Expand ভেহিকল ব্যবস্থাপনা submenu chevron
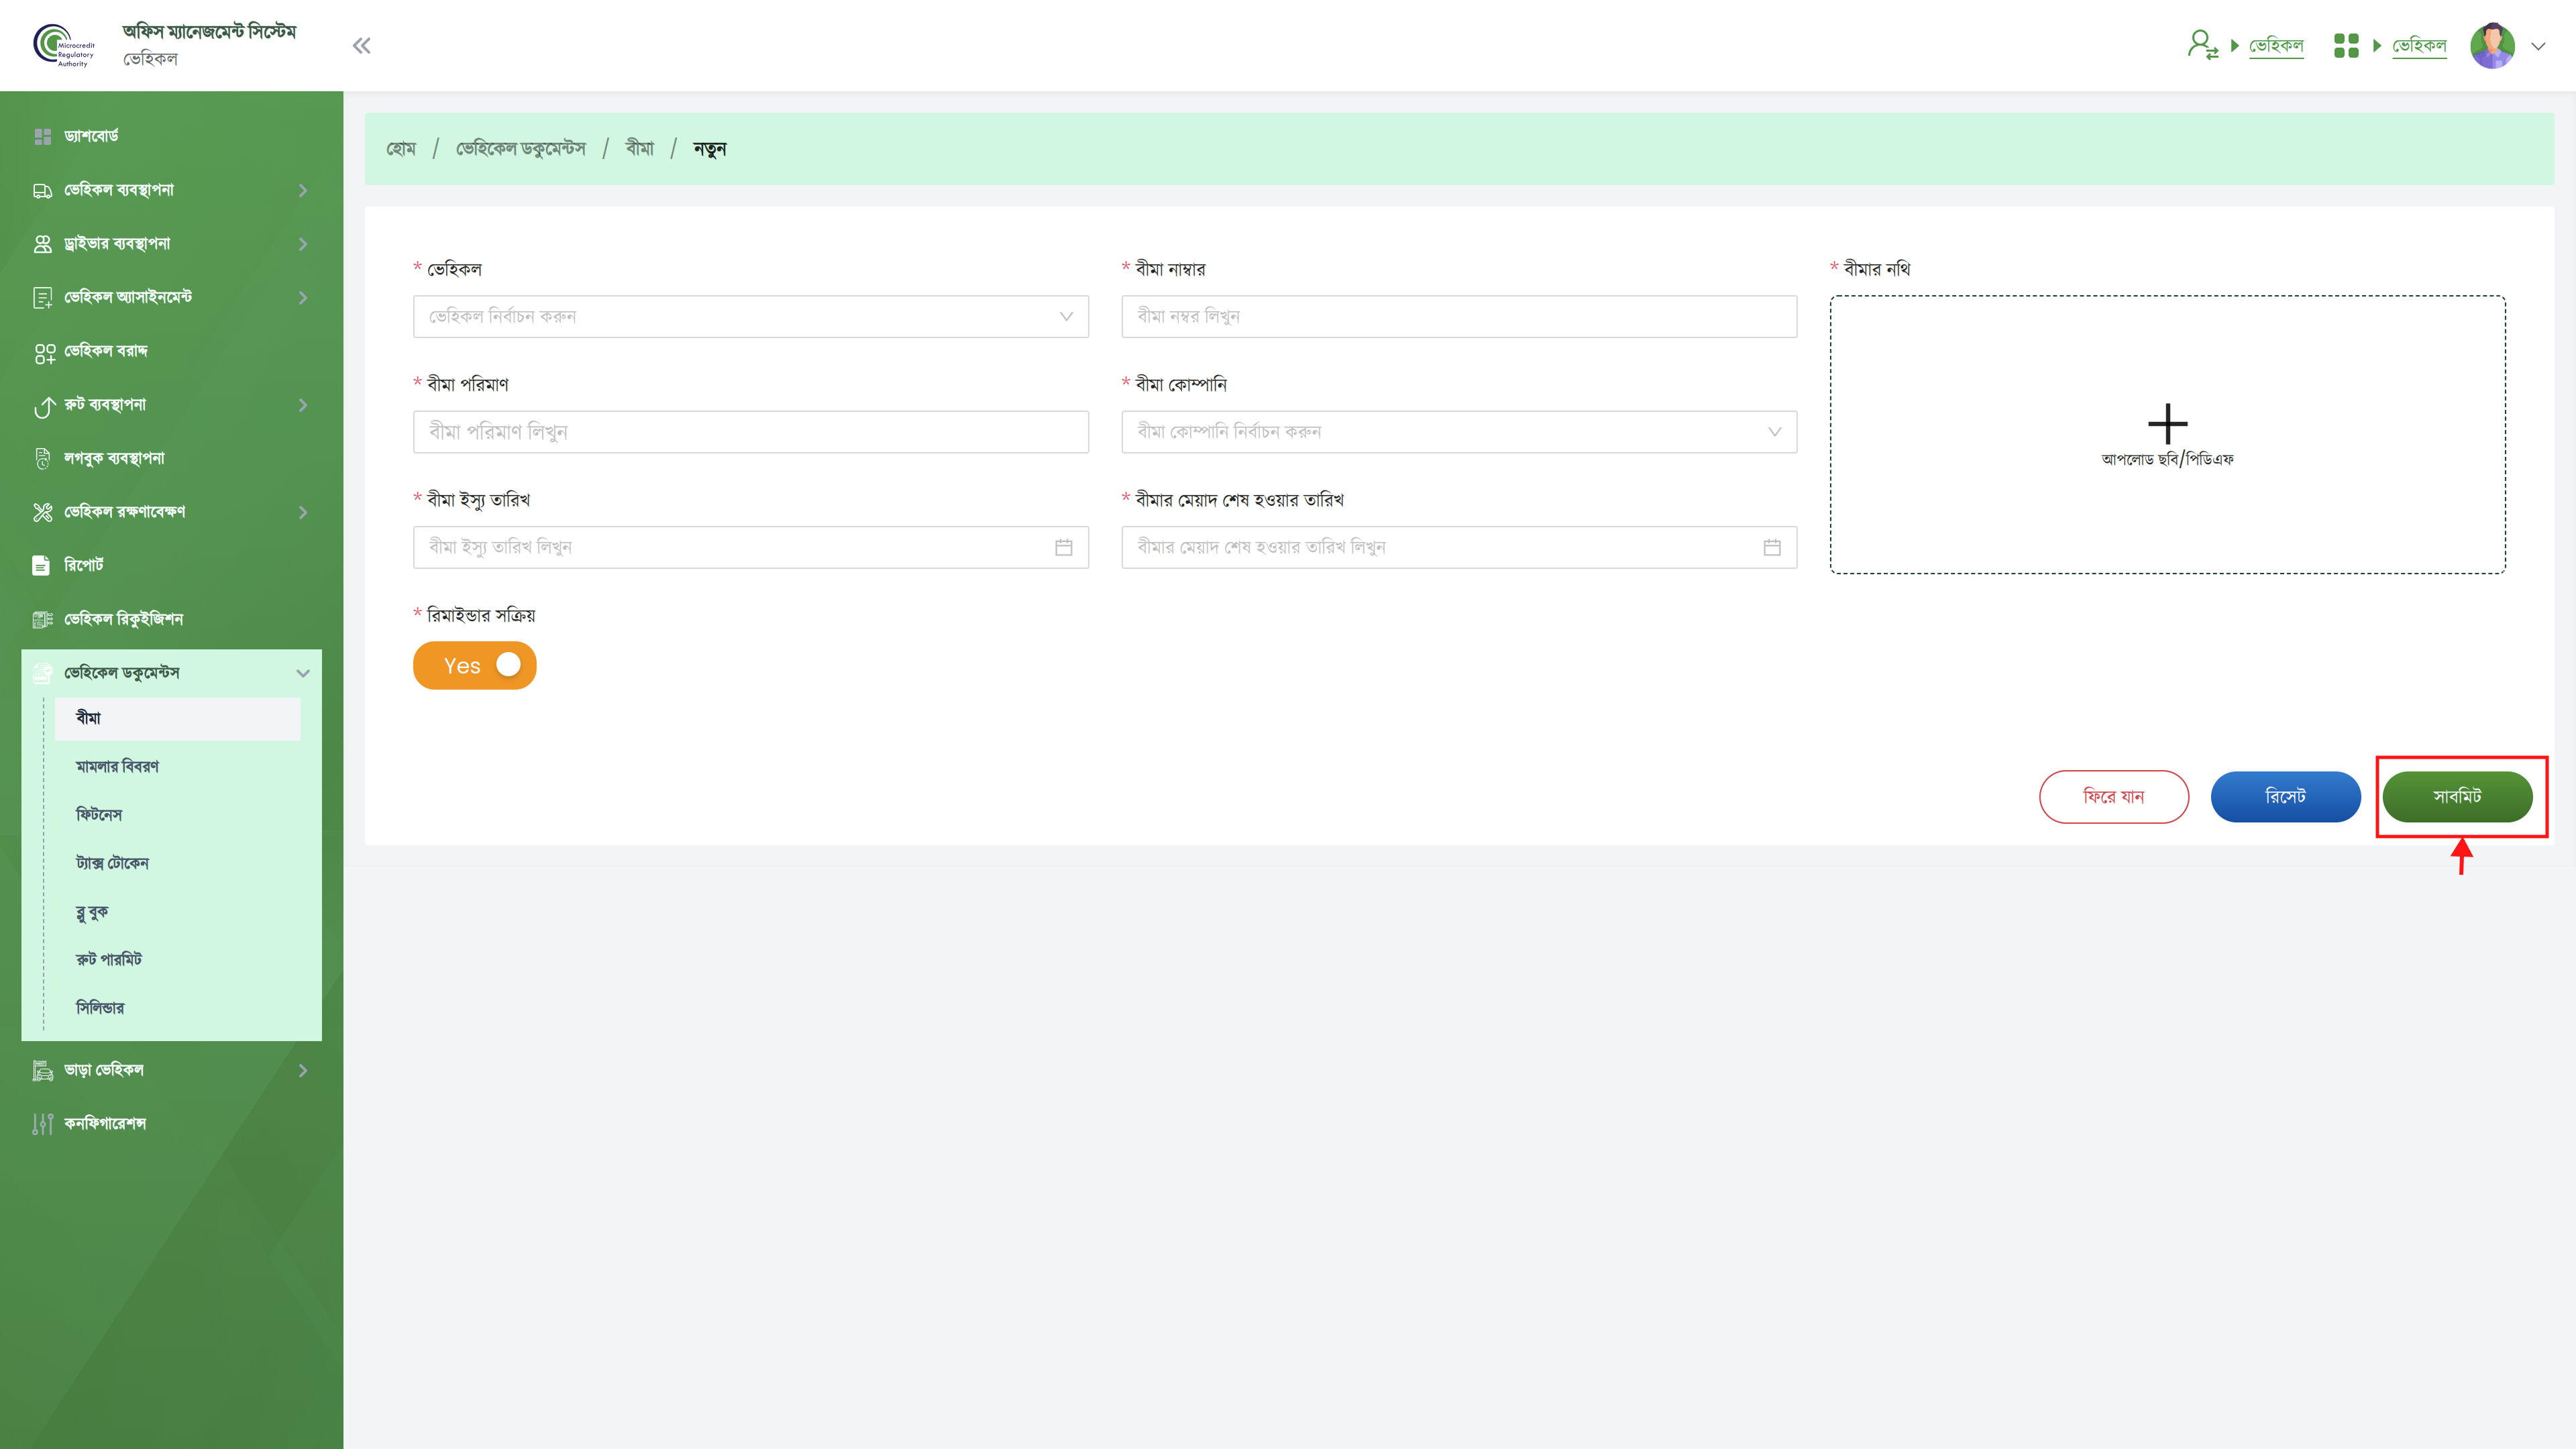Screen dimensions: 2576x1449 [303, 190]
